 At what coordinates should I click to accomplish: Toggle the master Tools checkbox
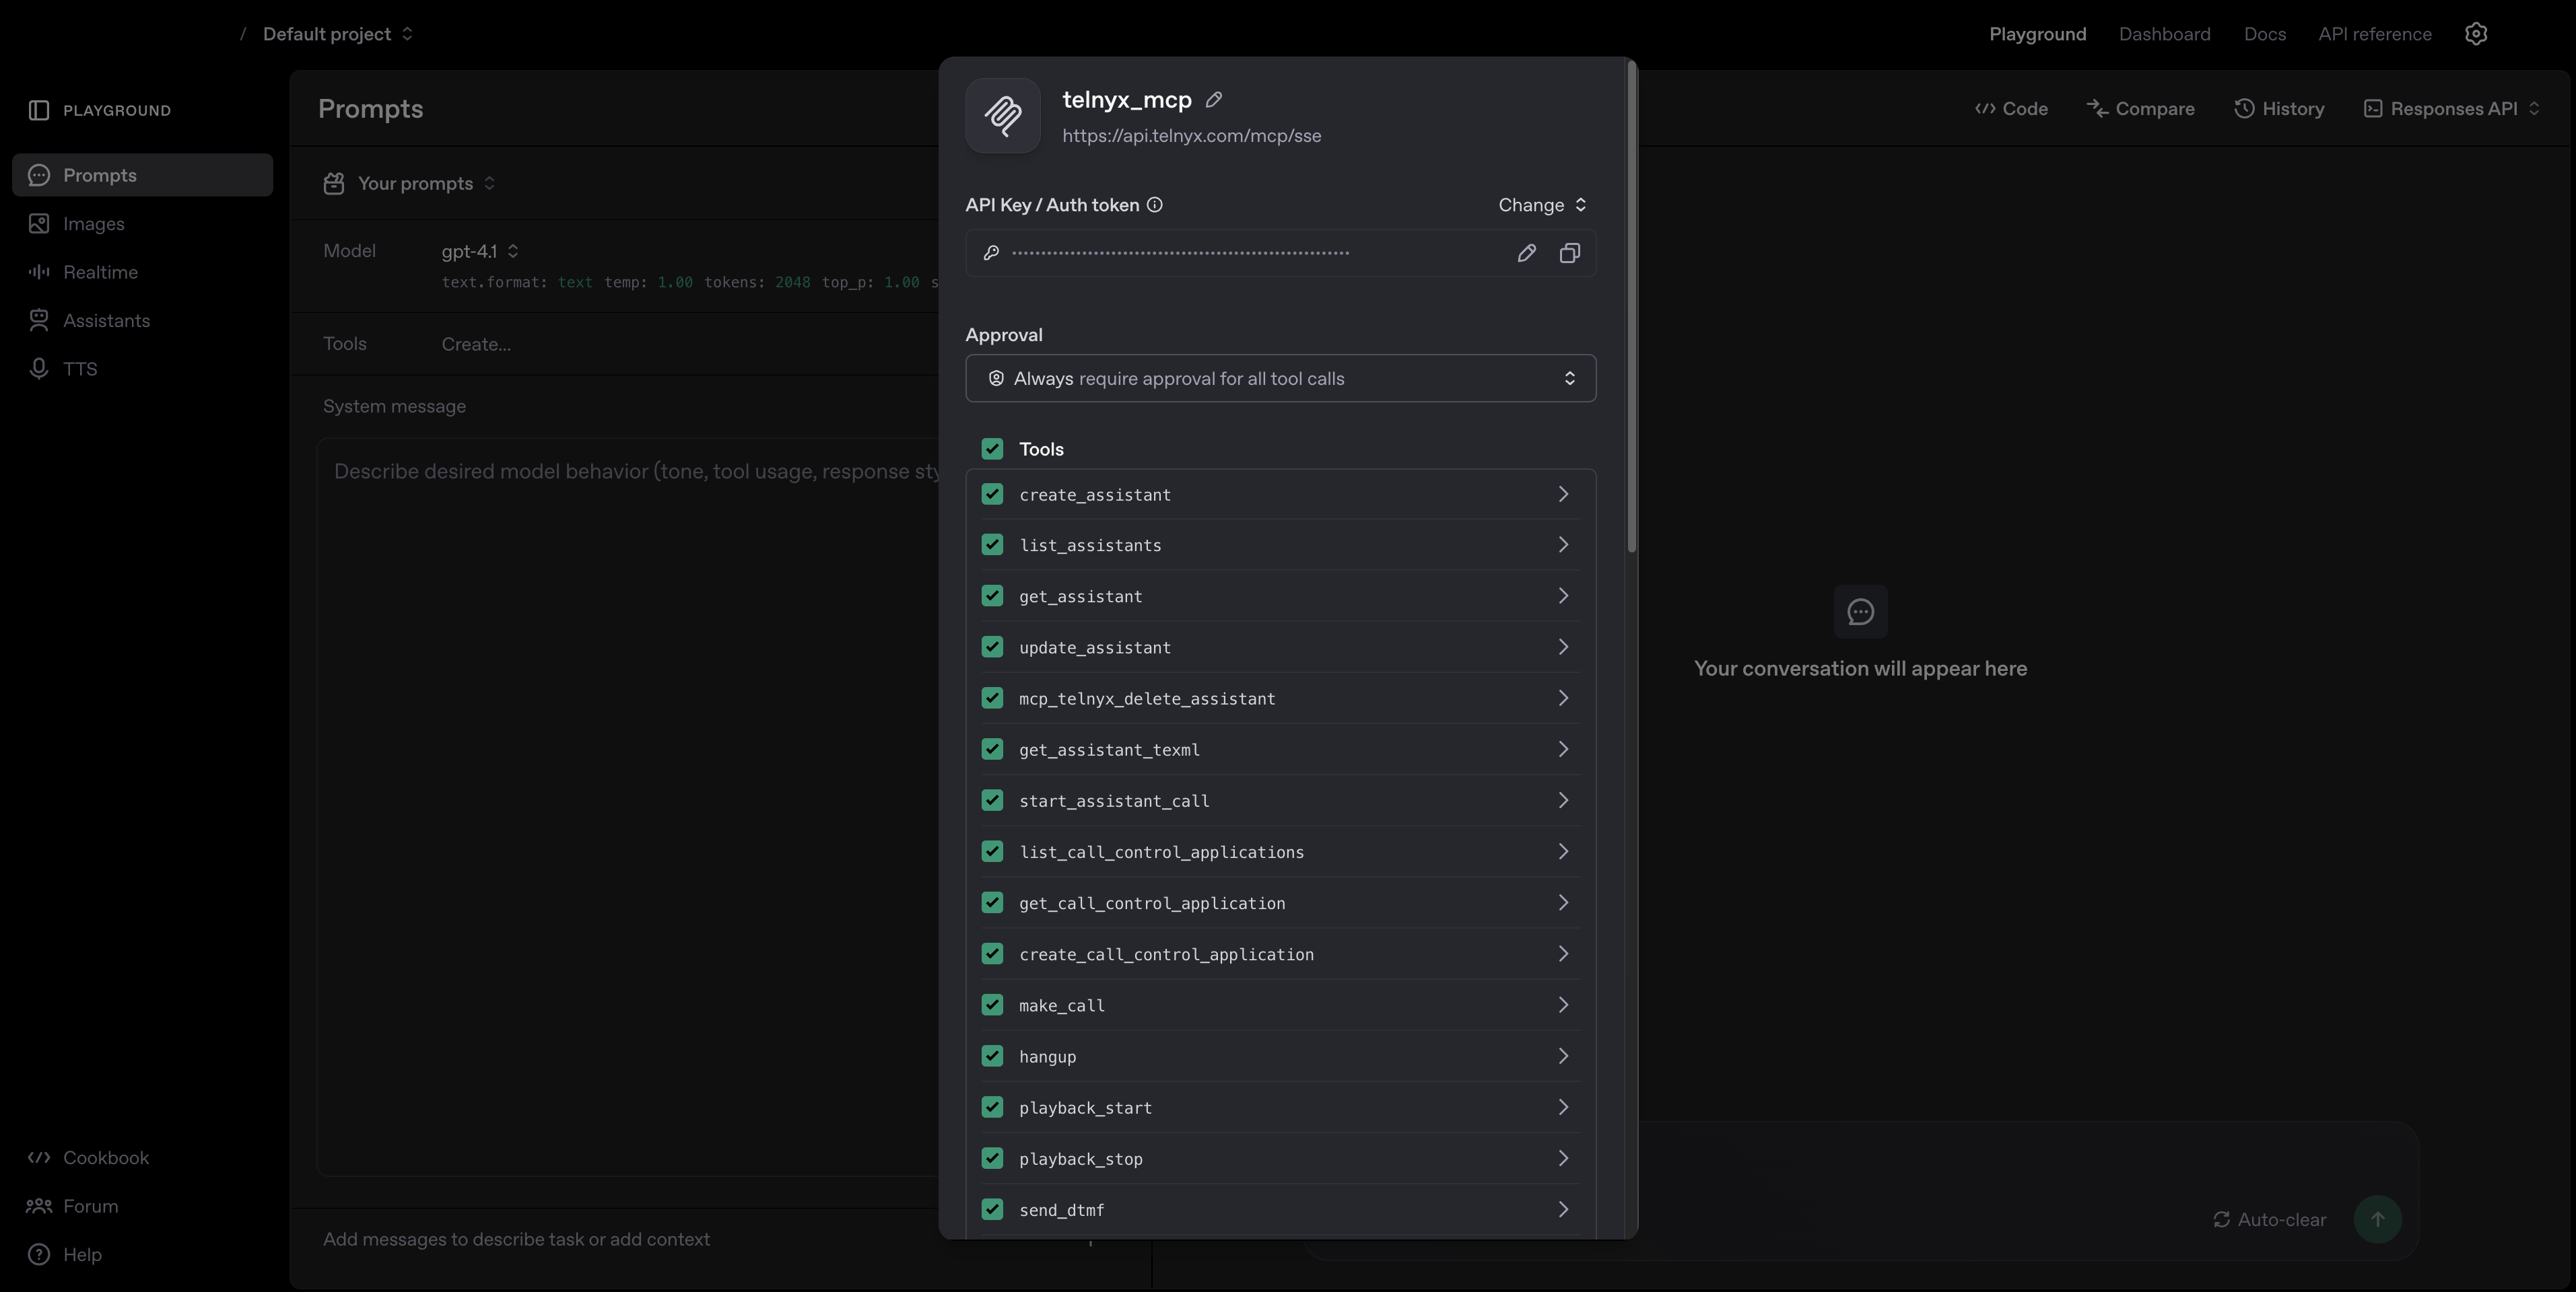[x=992, y=449]
